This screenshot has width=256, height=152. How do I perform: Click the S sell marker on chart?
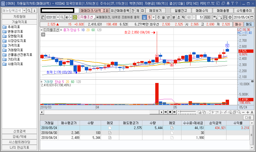pyautogui.click(x=227, y=46)
